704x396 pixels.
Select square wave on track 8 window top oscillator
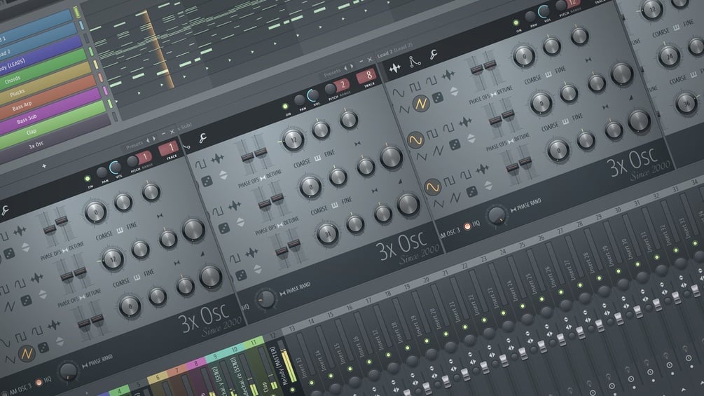201,164
